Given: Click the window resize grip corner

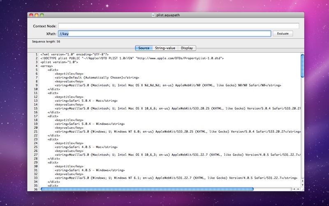Looking at the screenshot, I should 302,189.
